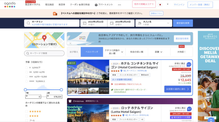Click the blue 最安値を検索 search button
This screenshot has width=219, height=122.
click(183, 23)
